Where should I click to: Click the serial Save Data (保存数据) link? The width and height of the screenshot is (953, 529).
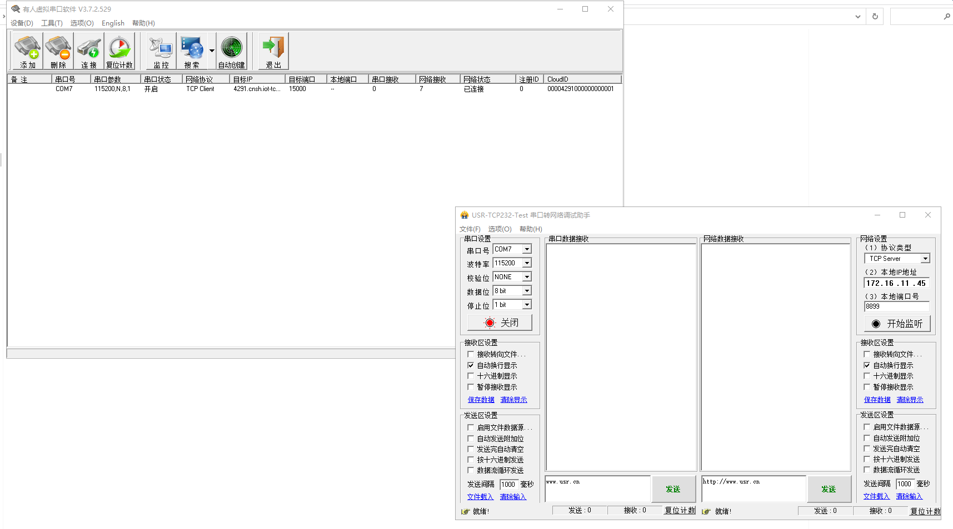[481, 400]
